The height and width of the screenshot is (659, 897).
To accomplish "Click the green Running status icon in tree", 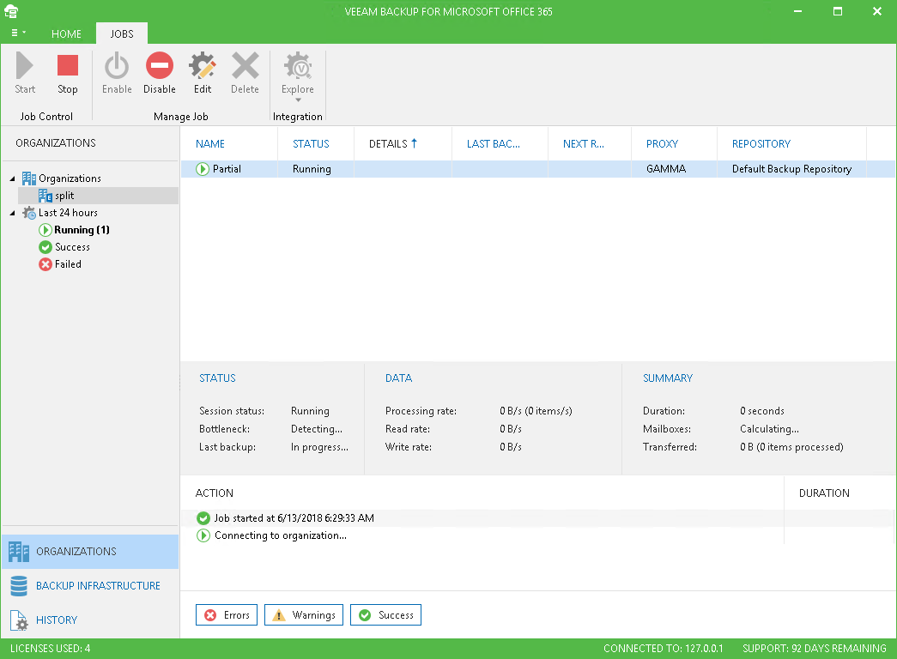I will [45, 230].
